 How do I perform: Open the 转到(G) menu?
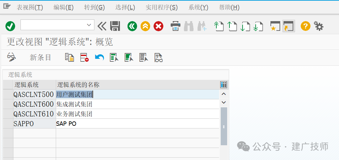94,8
